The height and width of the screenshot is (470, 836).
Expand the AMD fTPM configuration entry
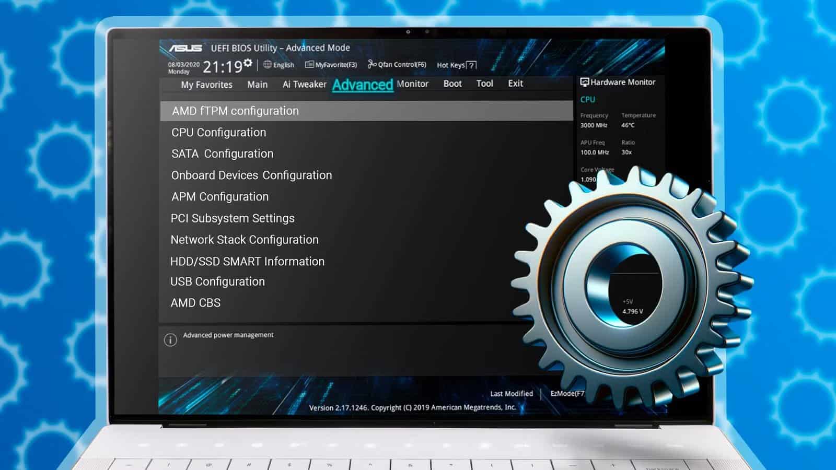pos(234,111)
